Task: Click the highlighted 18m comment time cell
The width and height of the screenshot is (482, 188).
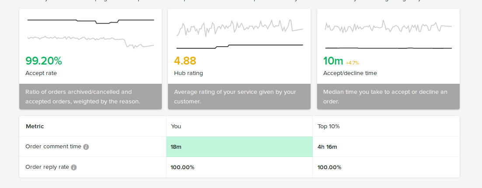Action: [x=239, y=147]
